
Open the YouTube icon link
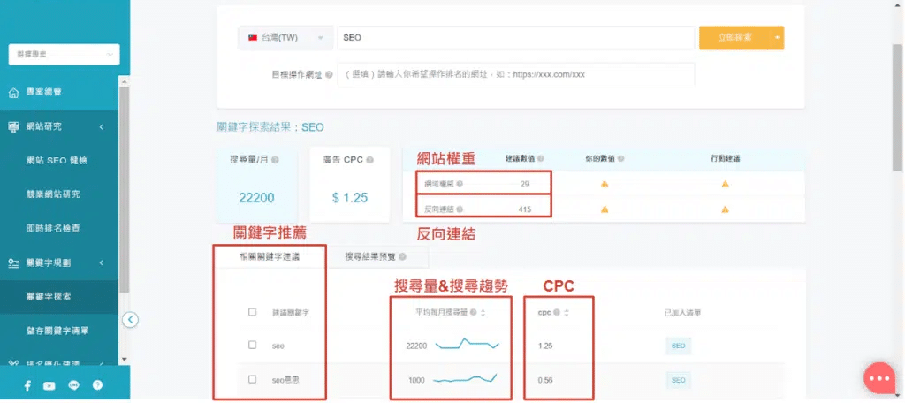[x=49, y=385]
